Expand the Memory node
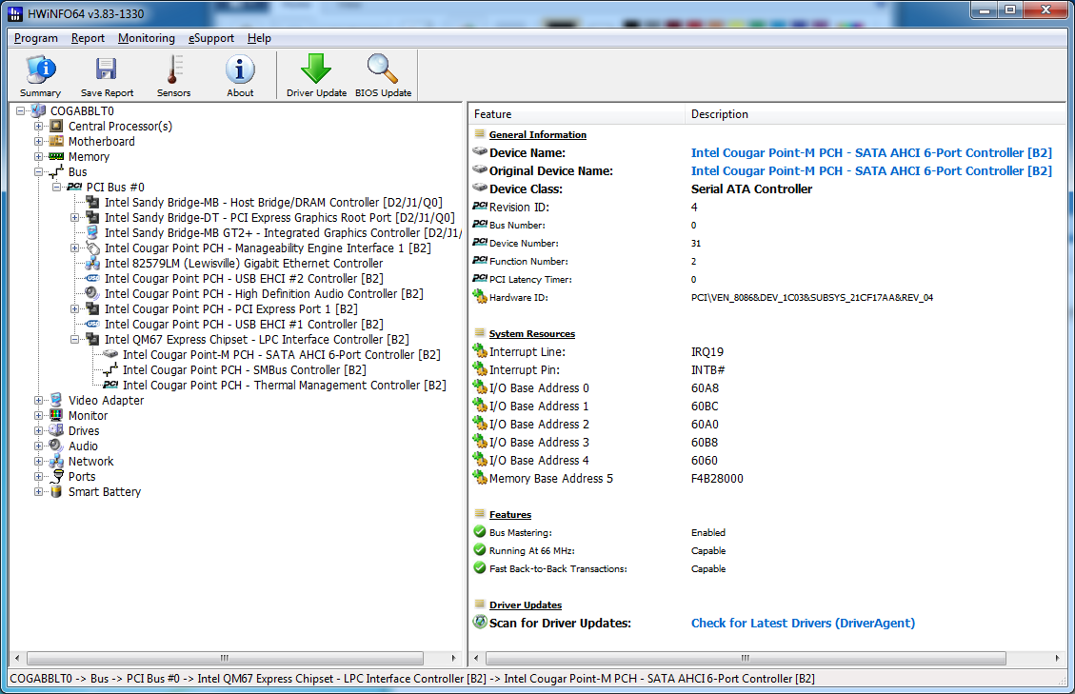Viewport: 1075px width, 694px height. pos(38,156)
